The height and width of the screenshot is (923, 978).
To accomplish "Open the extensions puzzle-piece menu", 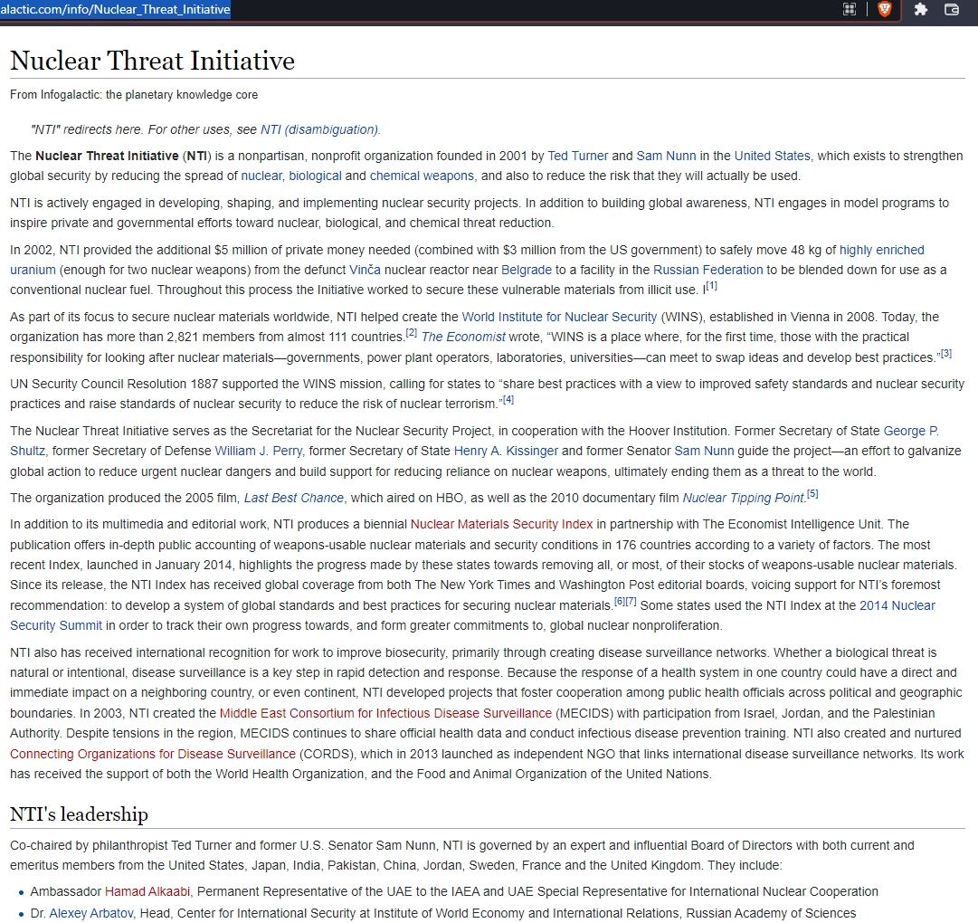I will (921, 9).
